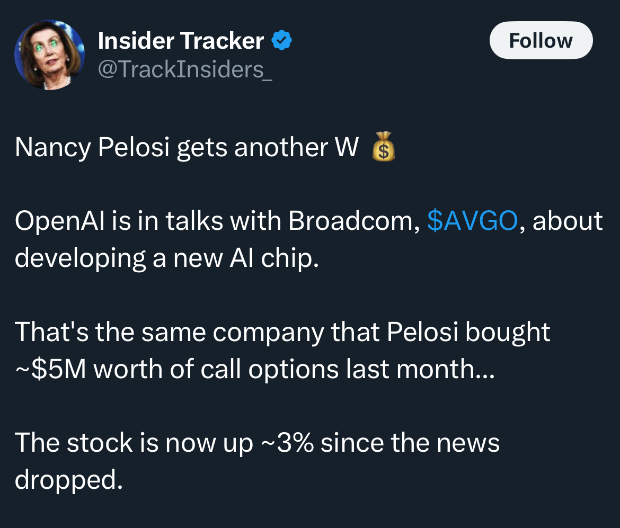Click the words "call options"
The image size is (620, 528).
click(270, 369)
